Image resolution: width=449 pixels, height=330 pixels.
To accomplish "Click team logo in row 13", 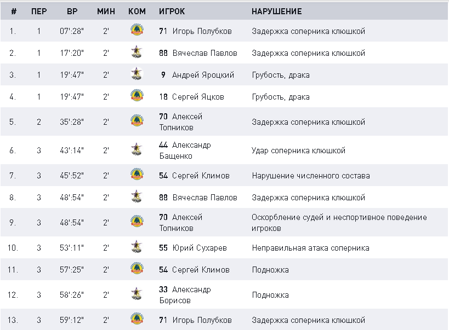I will 137,319.
